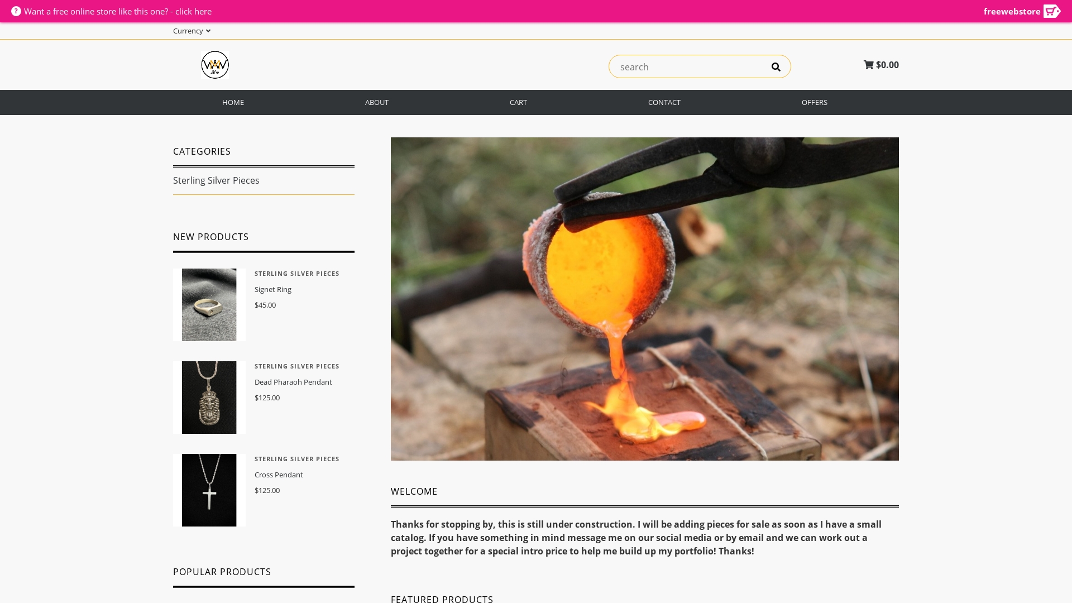Click the freewebstore cart logo icon
The width and height of the screenshot is (1072, 603).
coord(1051,11)
